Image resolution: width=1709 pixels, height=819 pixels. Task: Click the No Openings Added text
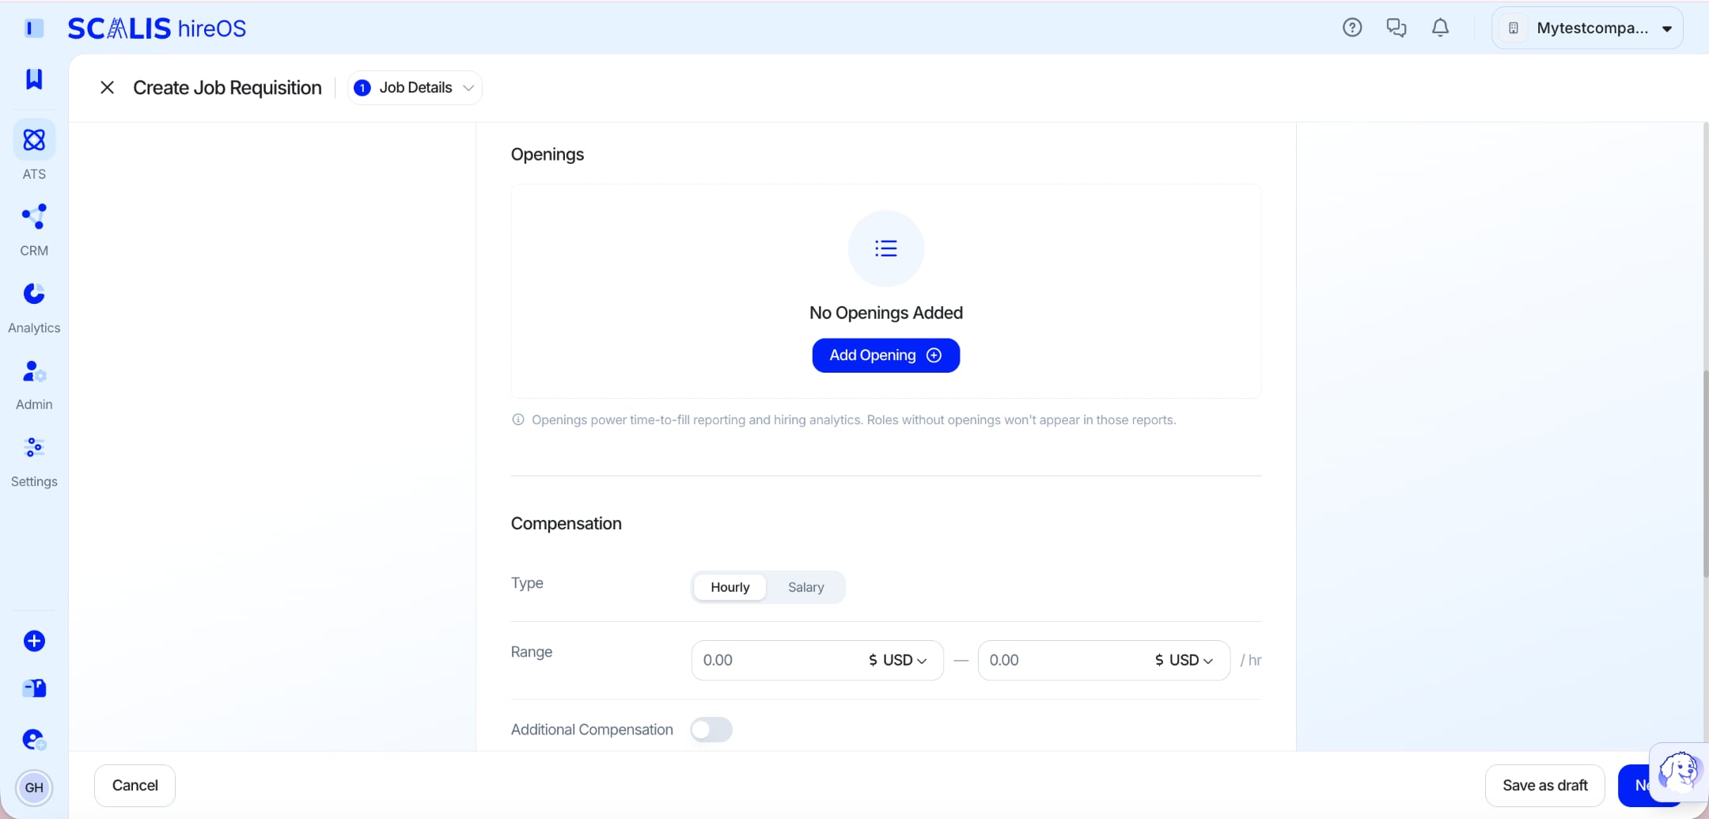click(x=886, y=313)
